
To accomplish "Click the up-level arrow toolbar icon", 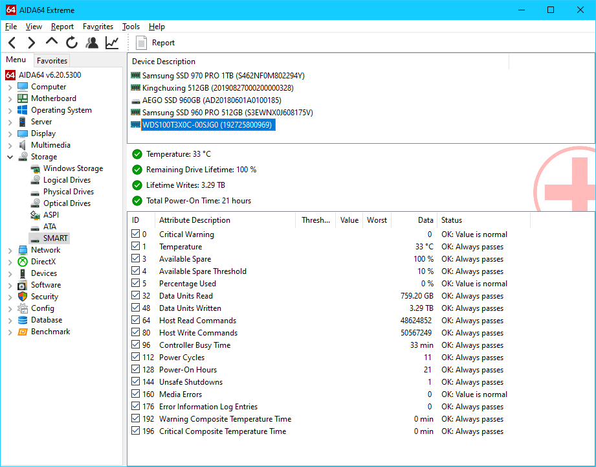I will point(52,41).
